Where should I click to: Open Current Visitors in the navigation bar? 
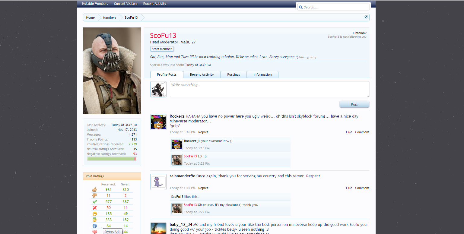[x=126, y=4]
